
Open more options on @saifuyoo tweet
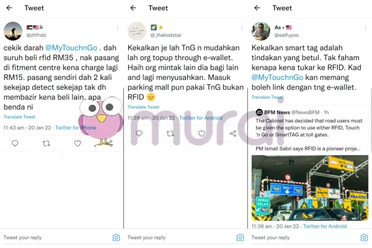[365, 27]
